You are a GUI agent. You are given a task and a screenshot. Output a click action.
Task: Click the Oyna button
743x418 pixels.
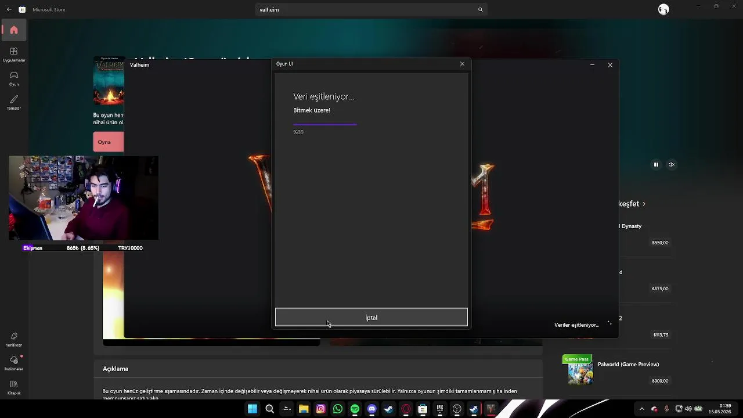pos(108,142)
